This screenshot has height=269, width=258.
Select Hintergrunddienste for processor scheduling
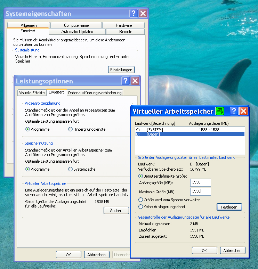pos(71,129)
